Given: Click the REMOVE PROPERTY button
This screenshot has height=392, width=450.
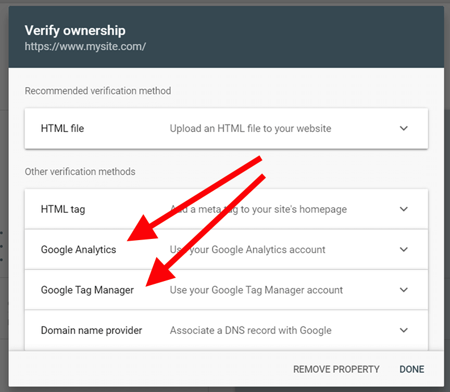Looking at the screenshot, I should (336, 369).
